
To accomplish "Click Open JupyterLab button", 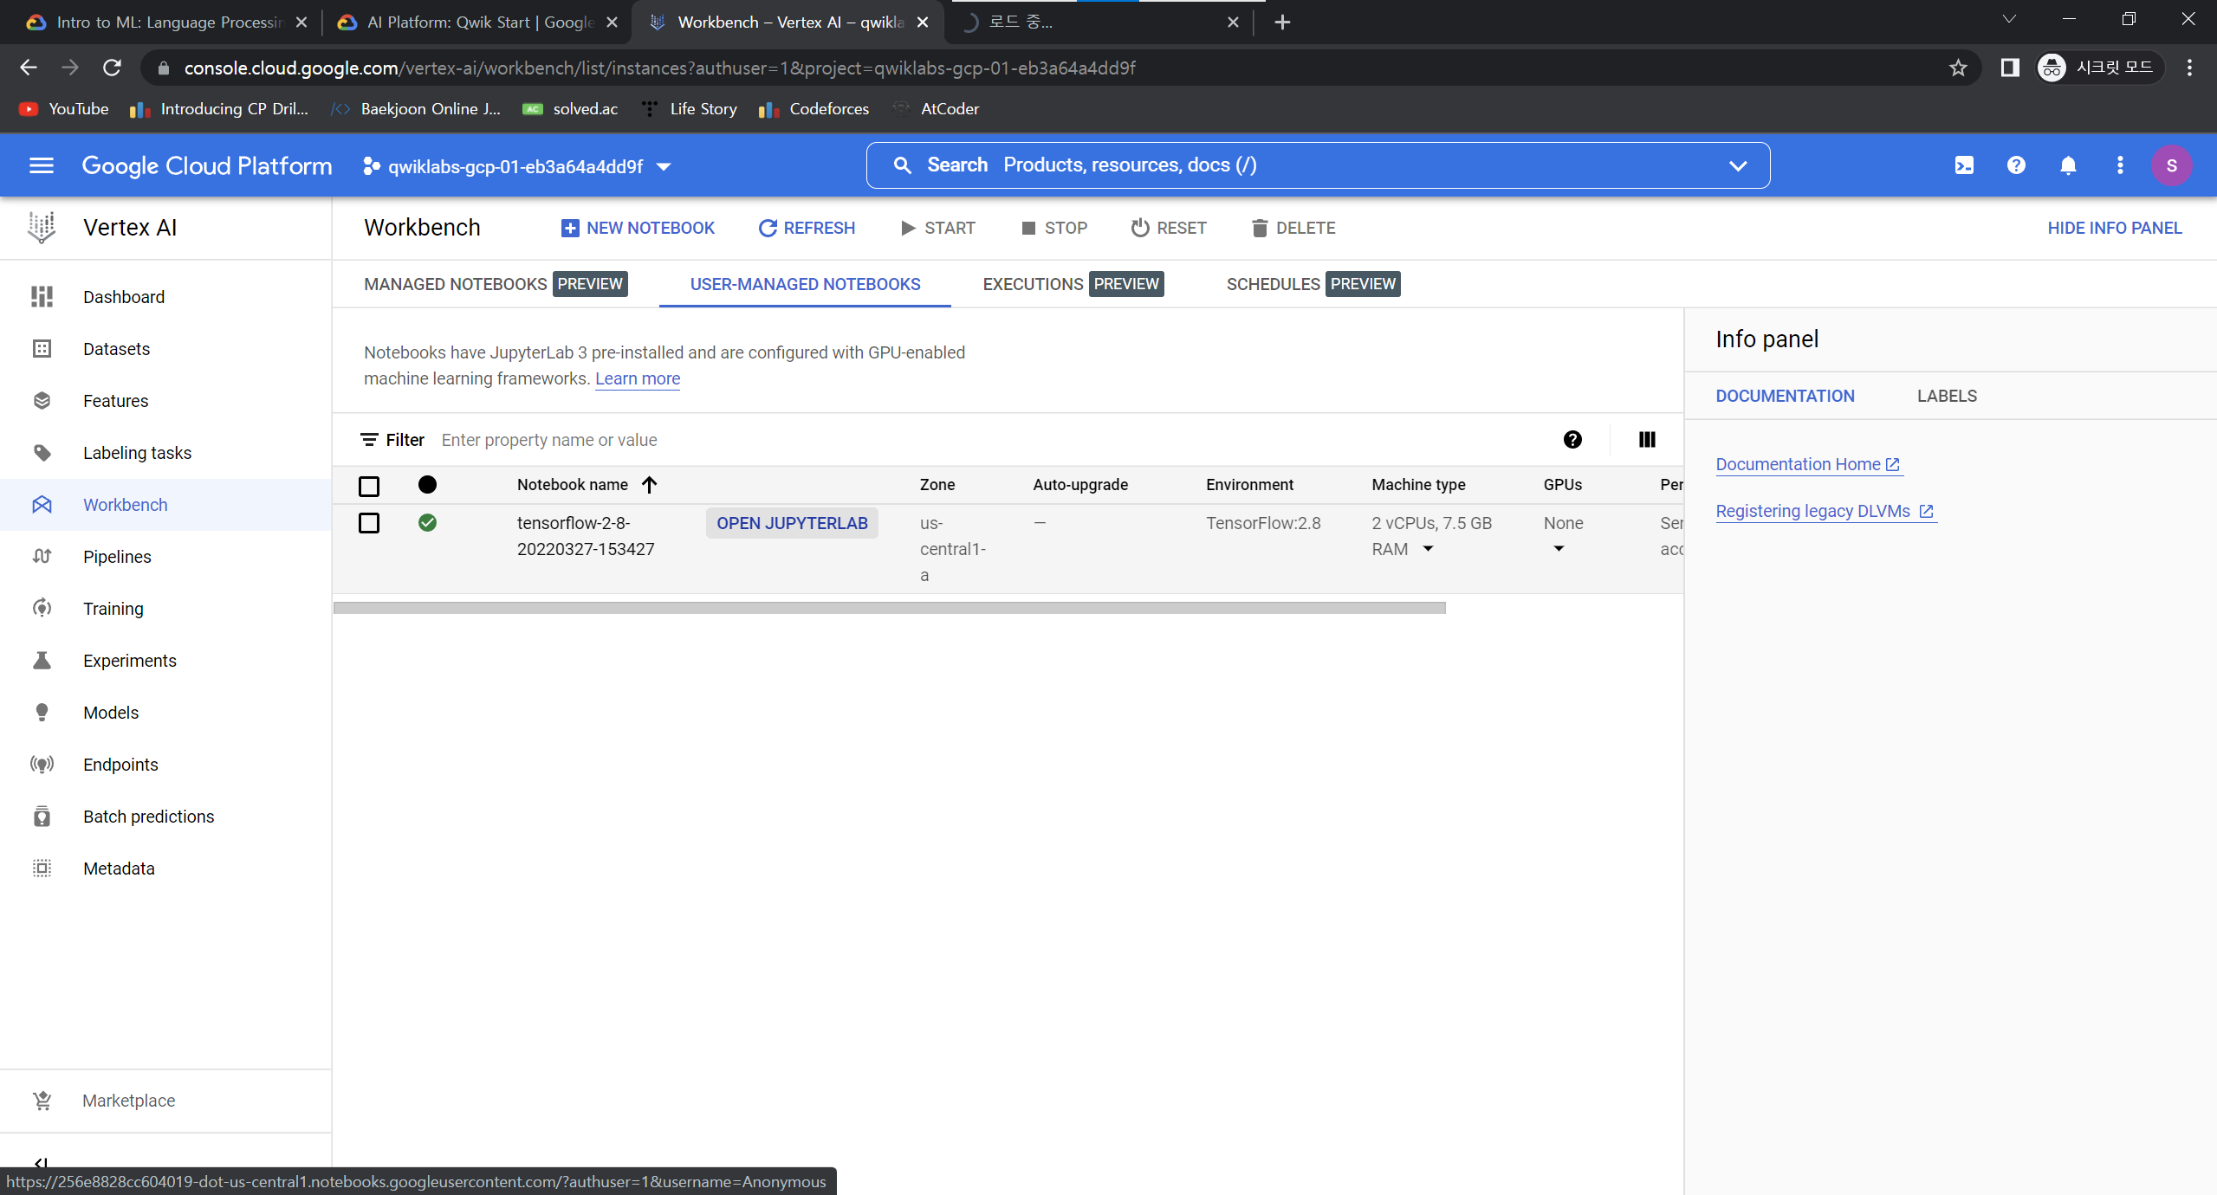I will (x=792, y=523).
